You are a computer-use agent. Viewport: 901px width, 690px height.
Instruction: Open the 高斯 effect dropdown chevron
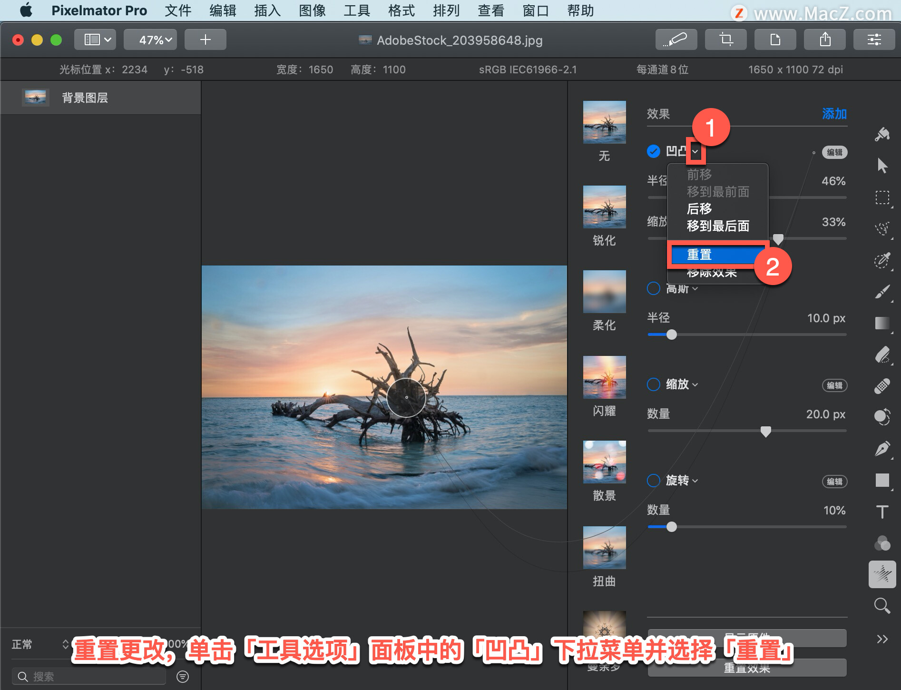pyautogui.click(x=695, y=289)
